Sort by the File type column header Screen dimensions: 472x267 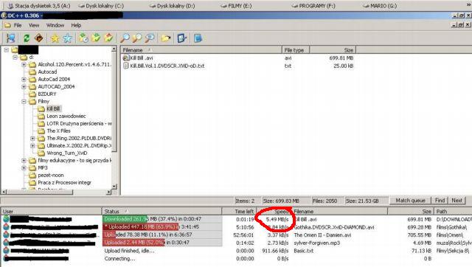coord(296,50)
